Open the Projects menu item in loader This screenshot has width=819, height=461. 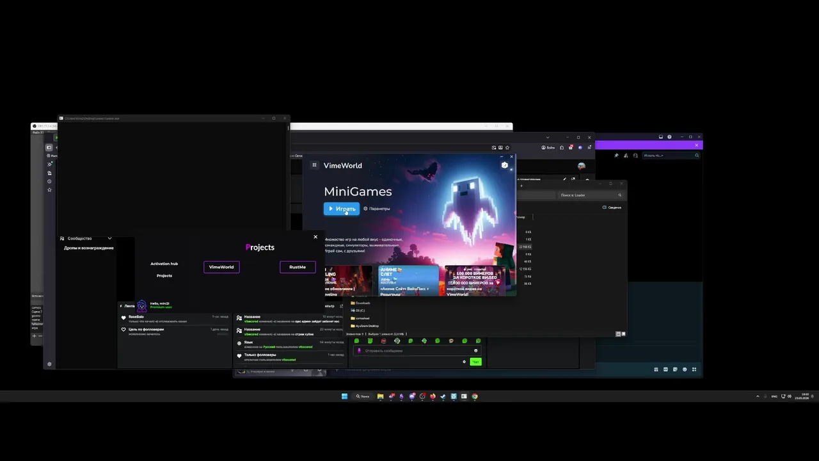(164, 275)
